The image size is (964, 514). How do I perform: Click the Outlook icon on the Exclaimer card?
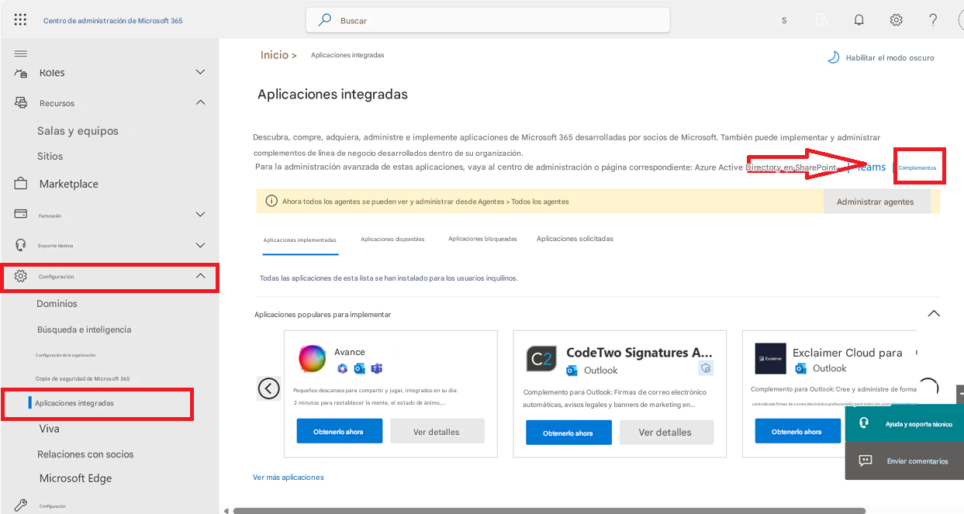(x=801, y=368)
